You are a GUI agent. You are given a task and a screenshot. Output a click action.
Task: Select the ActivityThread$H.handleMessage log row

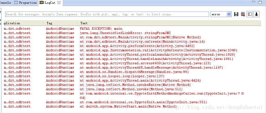[x=132, y=67]
